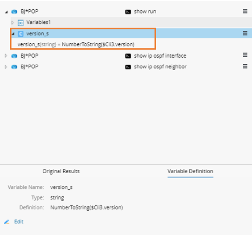Open hamburger menu for version_s row

tap(245, 33)
